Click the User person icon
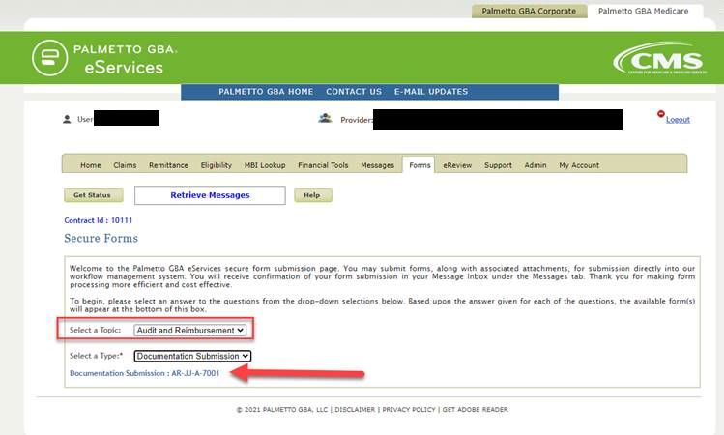This screenshot has width=724, height=435. tap(67, 119)
